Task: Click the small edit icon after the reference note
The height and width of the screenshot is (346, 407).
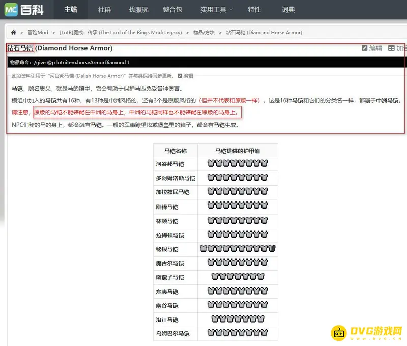Action: pyautogui.click(x=180, y=76)
